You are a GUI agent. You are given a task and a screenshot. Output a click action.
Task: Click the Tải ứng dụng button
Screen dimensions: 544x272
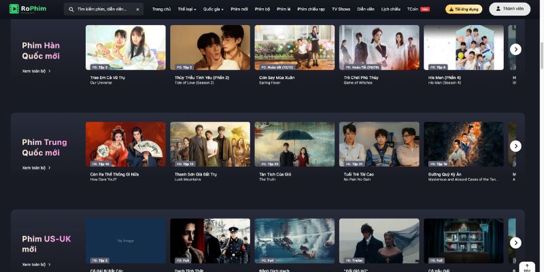462,10
